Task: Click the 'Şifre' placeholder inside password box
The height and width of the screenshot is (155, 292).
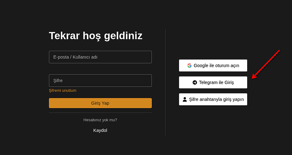Action: 58,81
